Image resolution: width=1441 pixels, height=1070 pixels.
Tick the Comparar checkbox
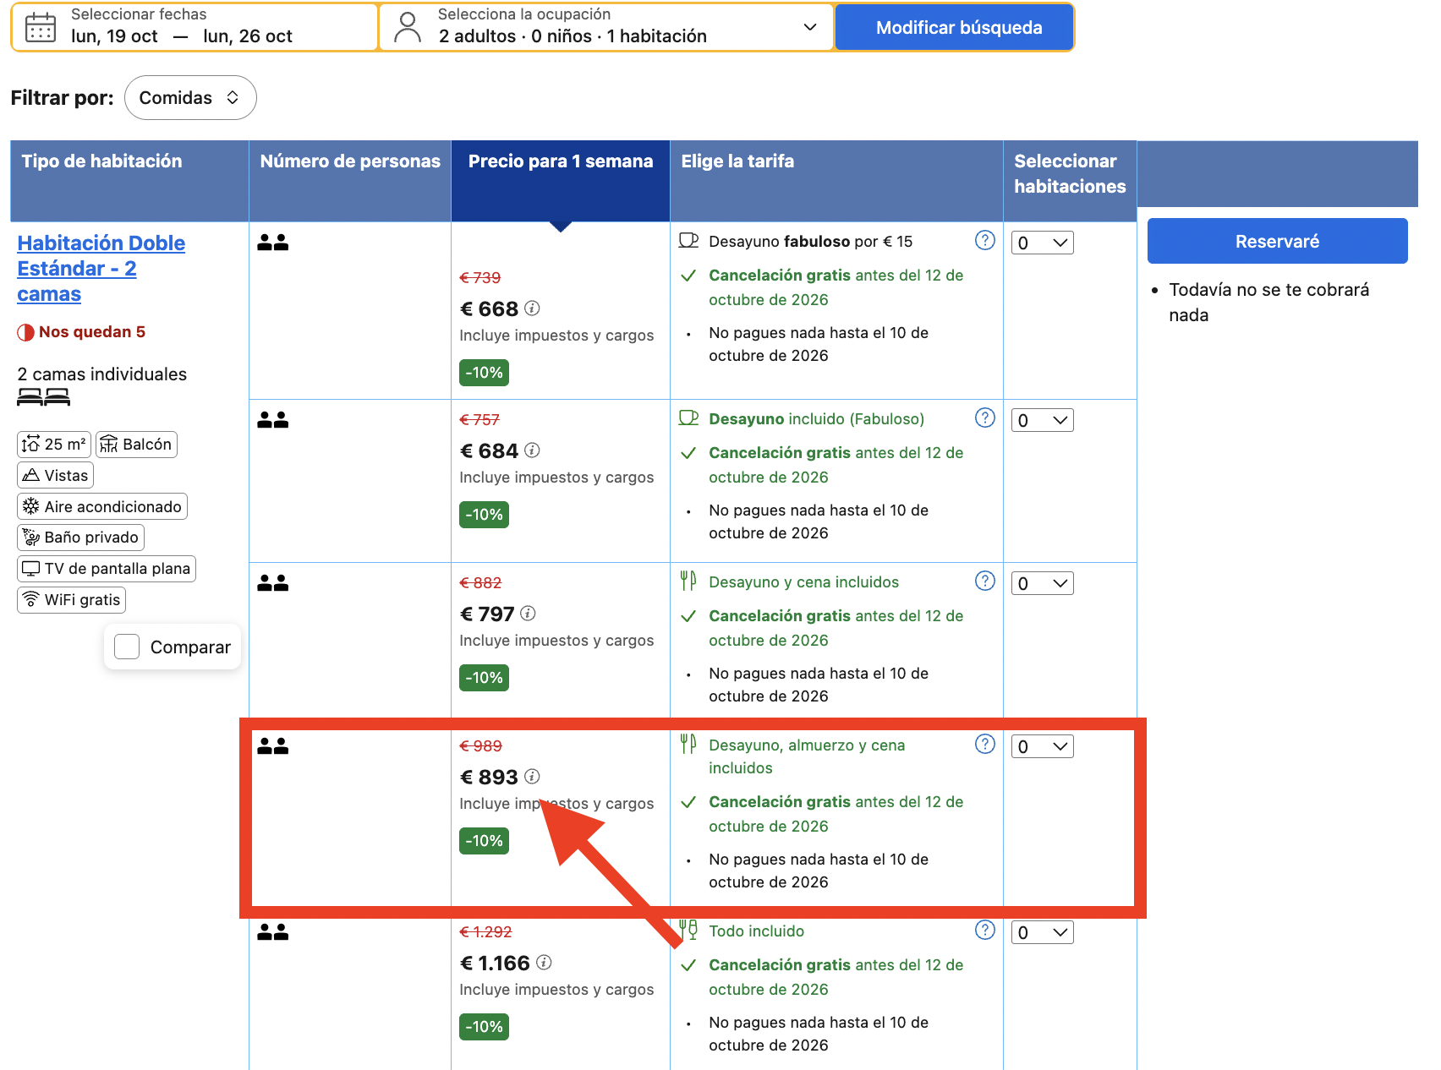tap(127, 647)
